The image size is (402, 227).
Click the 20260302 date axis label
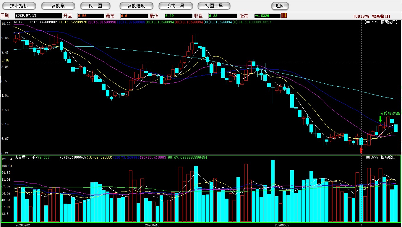pyautogui.click(x=23, y=225)
